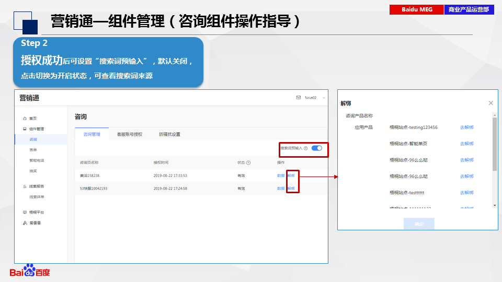
Task: Click the 咨询 page heading
Action: pos(81,116)
